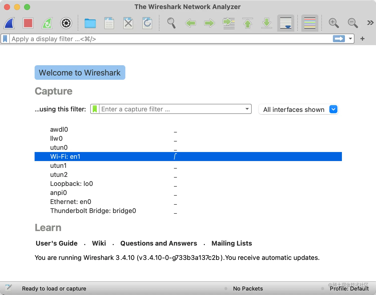
Task: Click Profile: Default in status bar
Action: [x=349, y=288]
